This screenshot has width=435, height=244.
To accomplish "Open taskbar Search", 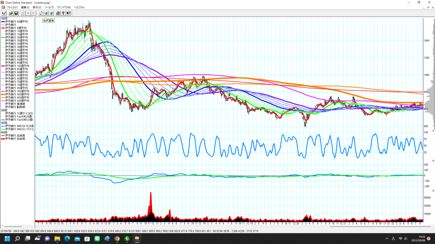I will click(17, 239).
